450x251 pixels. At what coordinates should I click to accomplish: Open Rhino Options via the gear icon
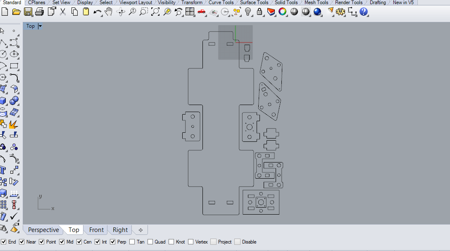point(340,12)
